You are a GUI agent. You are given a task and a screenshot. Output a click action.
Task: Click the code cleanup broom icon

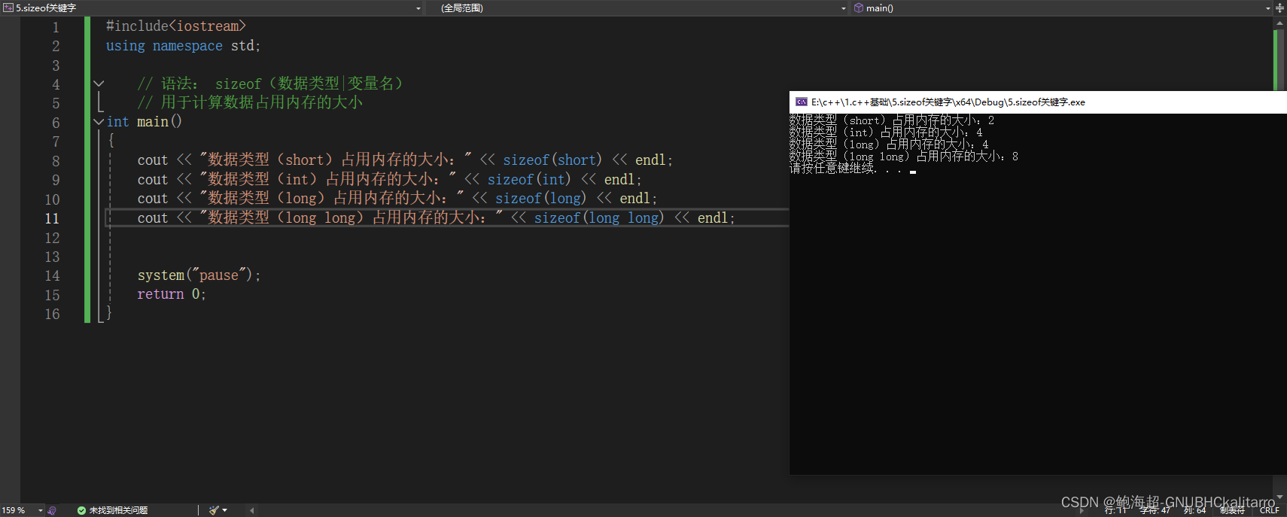[x=214, y=510]
